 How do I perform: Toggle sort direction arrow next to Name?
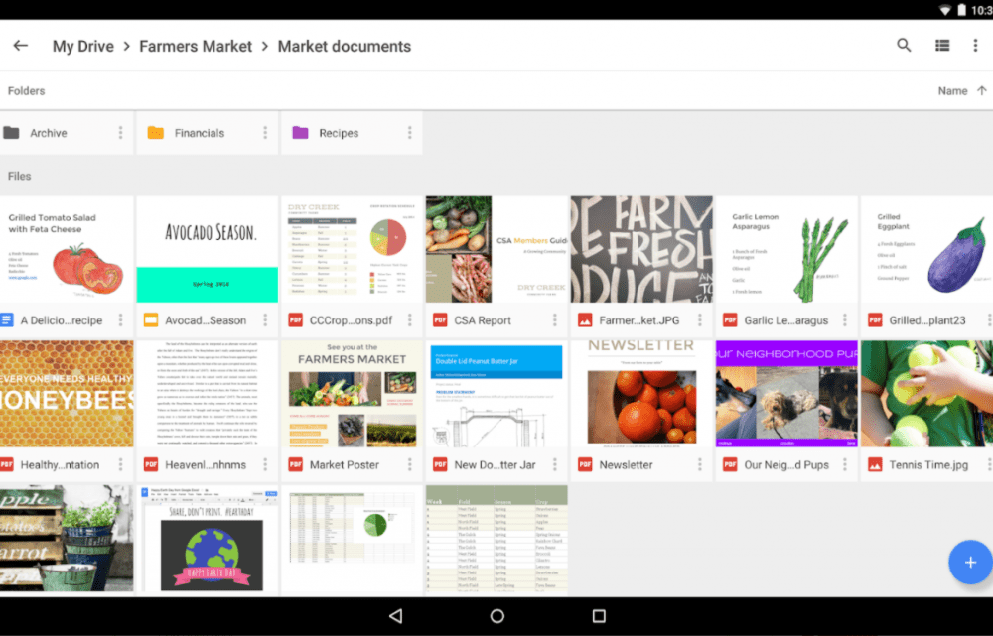982,90
